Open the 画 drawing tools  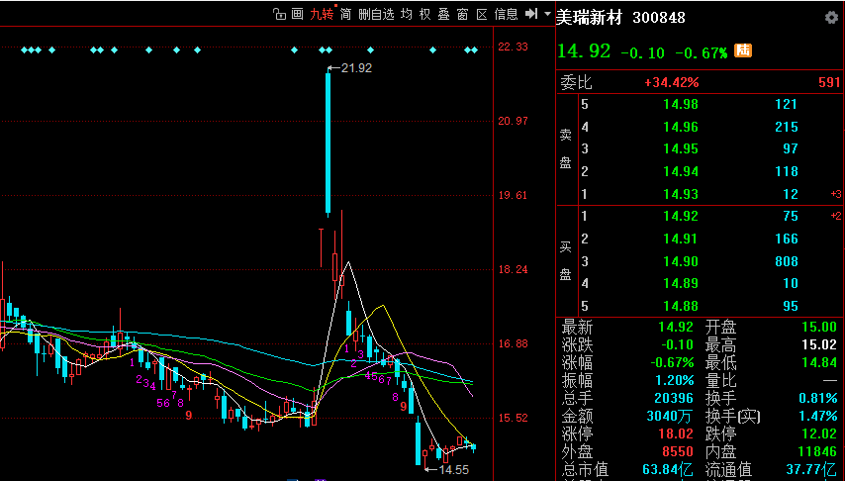(298, 14)
